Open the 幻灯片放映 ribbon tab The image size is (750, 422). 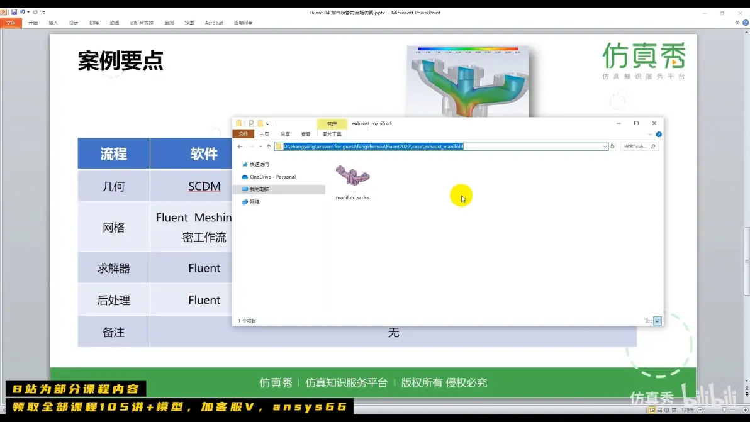pos(142,23)
